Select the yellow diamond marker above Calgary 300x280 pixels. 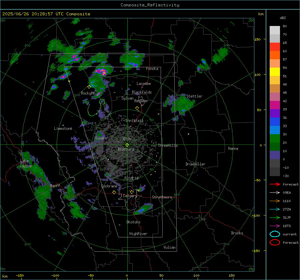tap(132, 192)
